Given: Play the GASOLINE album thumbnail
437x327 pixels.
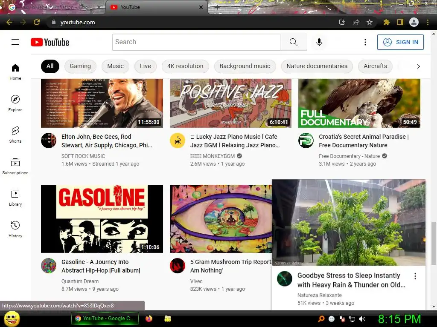Looking at the screenshot, I should [102, 219].
